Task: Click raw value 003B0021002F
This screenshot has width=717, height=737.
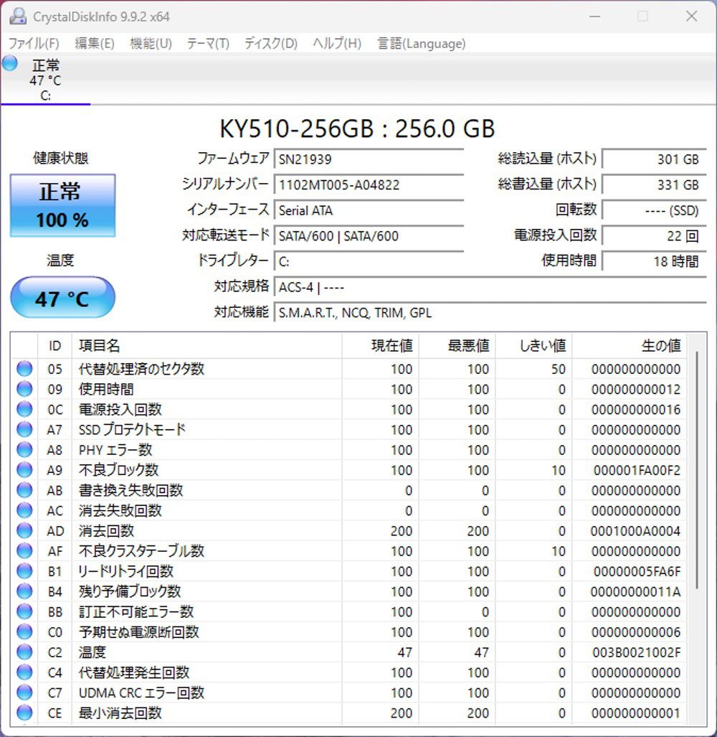Action: click(636, 652)
